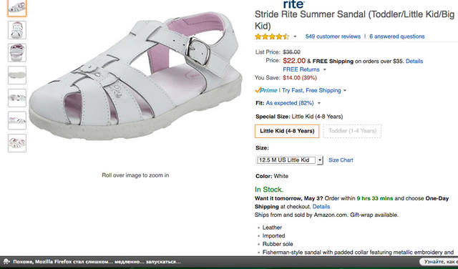Select the fourth thumbnail showing the sole
Viewport: 458px width, 269px height.
(17, 75)
